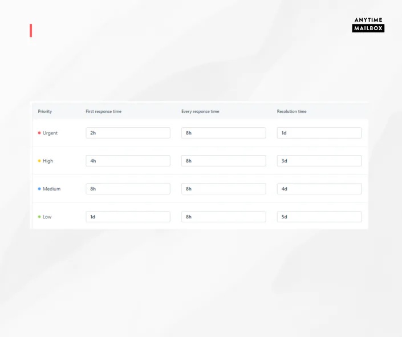Select the Priority column header
402x337 pixels.
[45, 111]
